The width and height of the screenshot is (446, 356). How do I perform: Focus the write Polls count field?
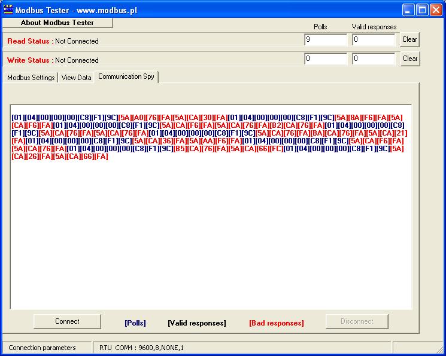(326, 59)
